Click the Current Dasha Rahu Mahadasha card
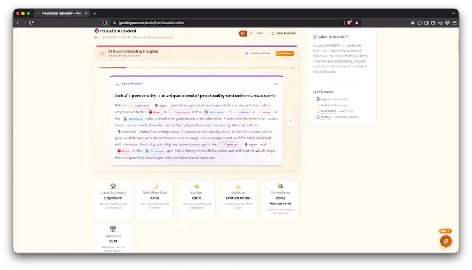 click(280, 199)
